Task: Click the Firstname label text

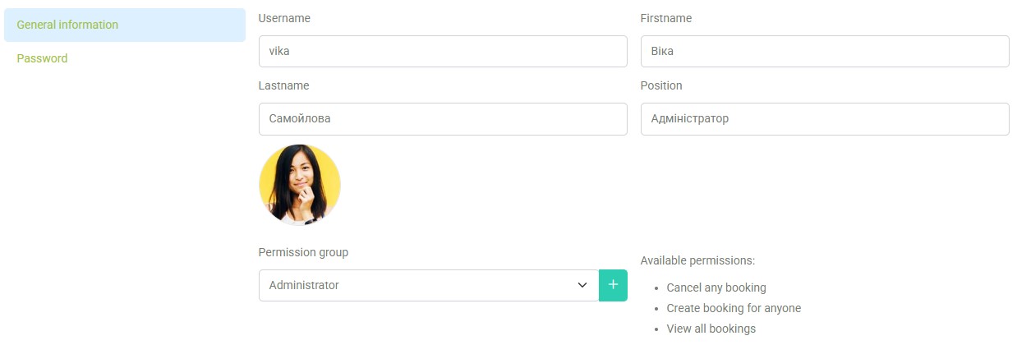Action: [665, 18]
